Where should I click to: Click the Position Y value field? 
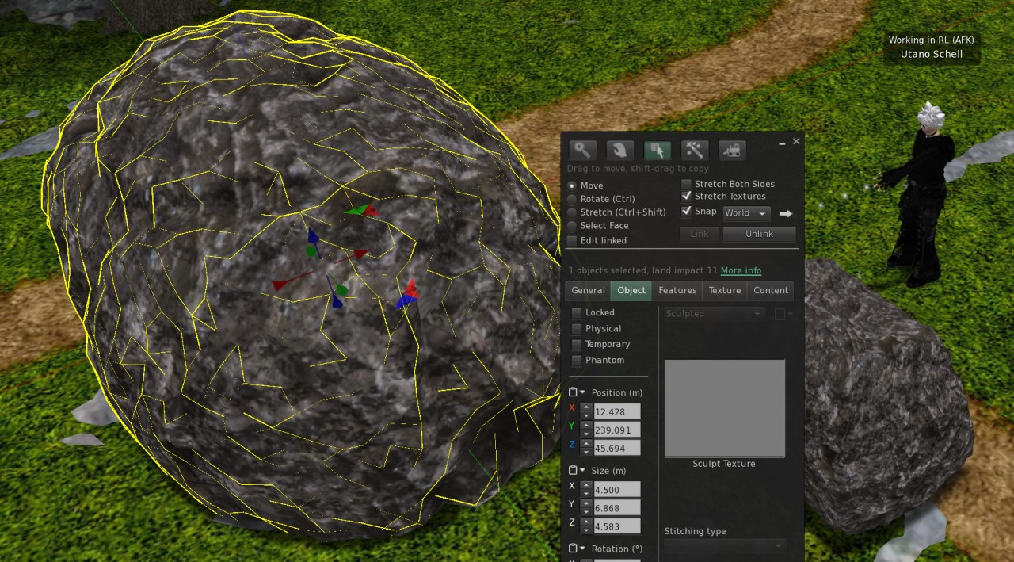pos(616,430)
